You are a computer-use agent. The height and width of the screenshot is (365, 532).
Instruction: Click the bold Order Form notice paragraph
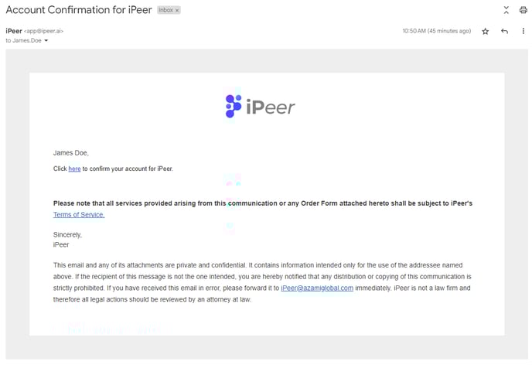(262, 203)
